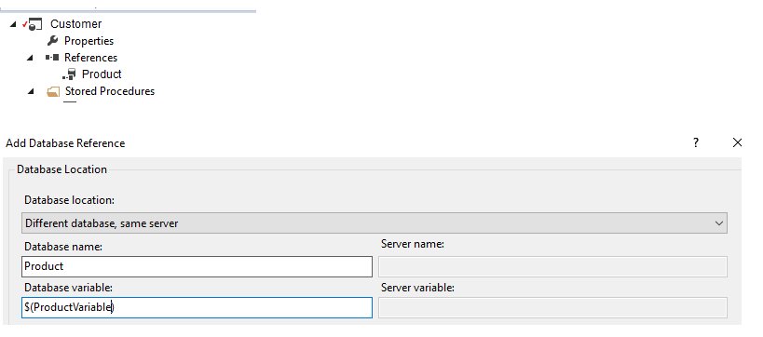Click the Database location dropdown chevron
This screenshot has width=763, height=337.
click(718, 223)
